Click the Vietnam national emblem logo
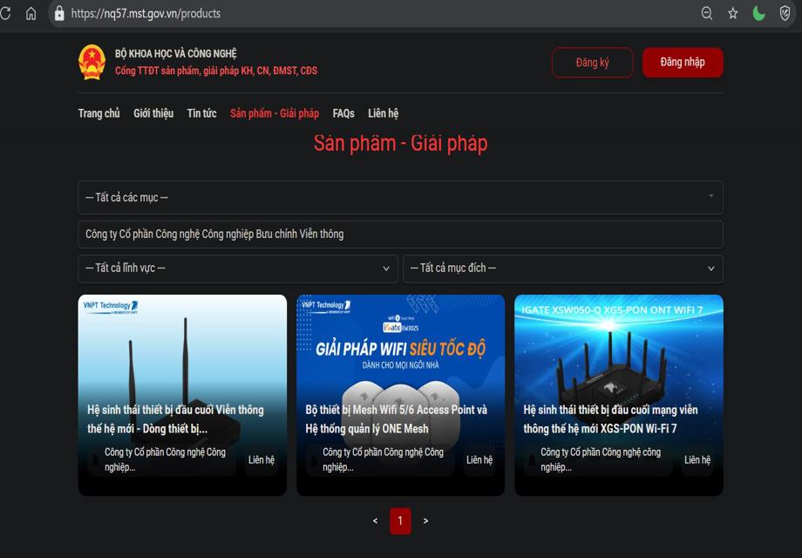The image size is (802, 558). tap(92, 63)
